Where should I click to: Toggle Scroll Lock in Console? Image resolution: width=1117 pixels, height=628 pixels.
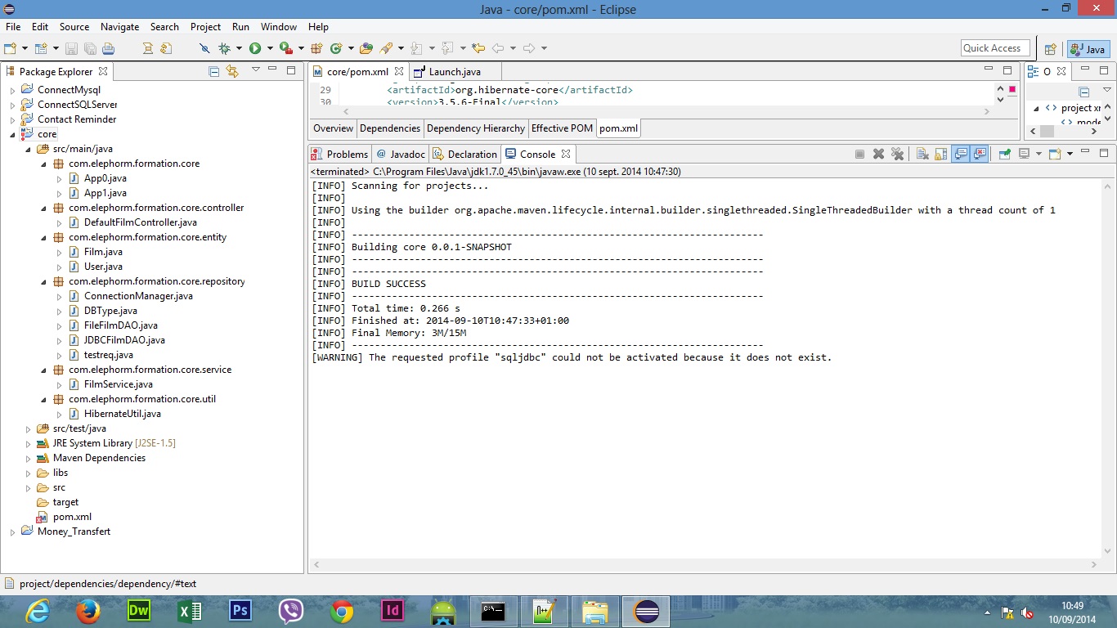point(940,154)
